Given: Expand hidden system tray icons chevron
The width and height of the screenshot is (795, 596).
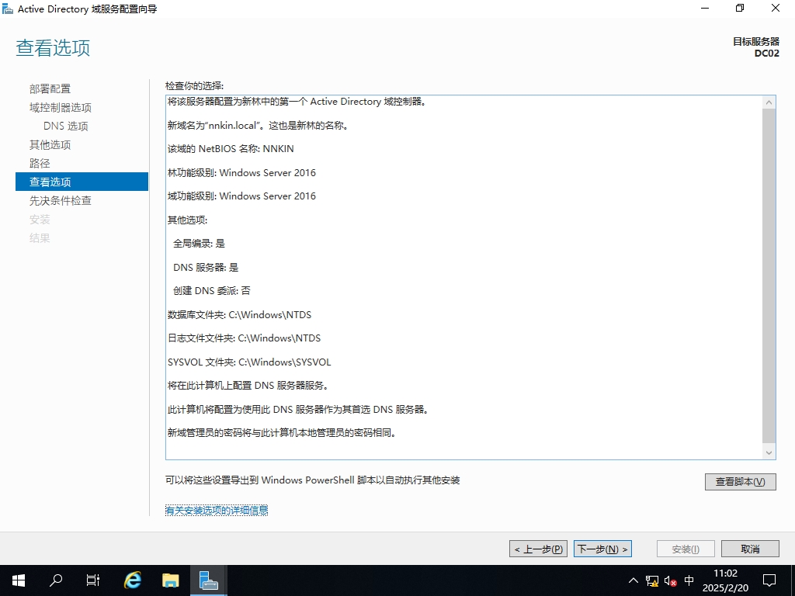Looking at the screenshot, I should [634, 580].
